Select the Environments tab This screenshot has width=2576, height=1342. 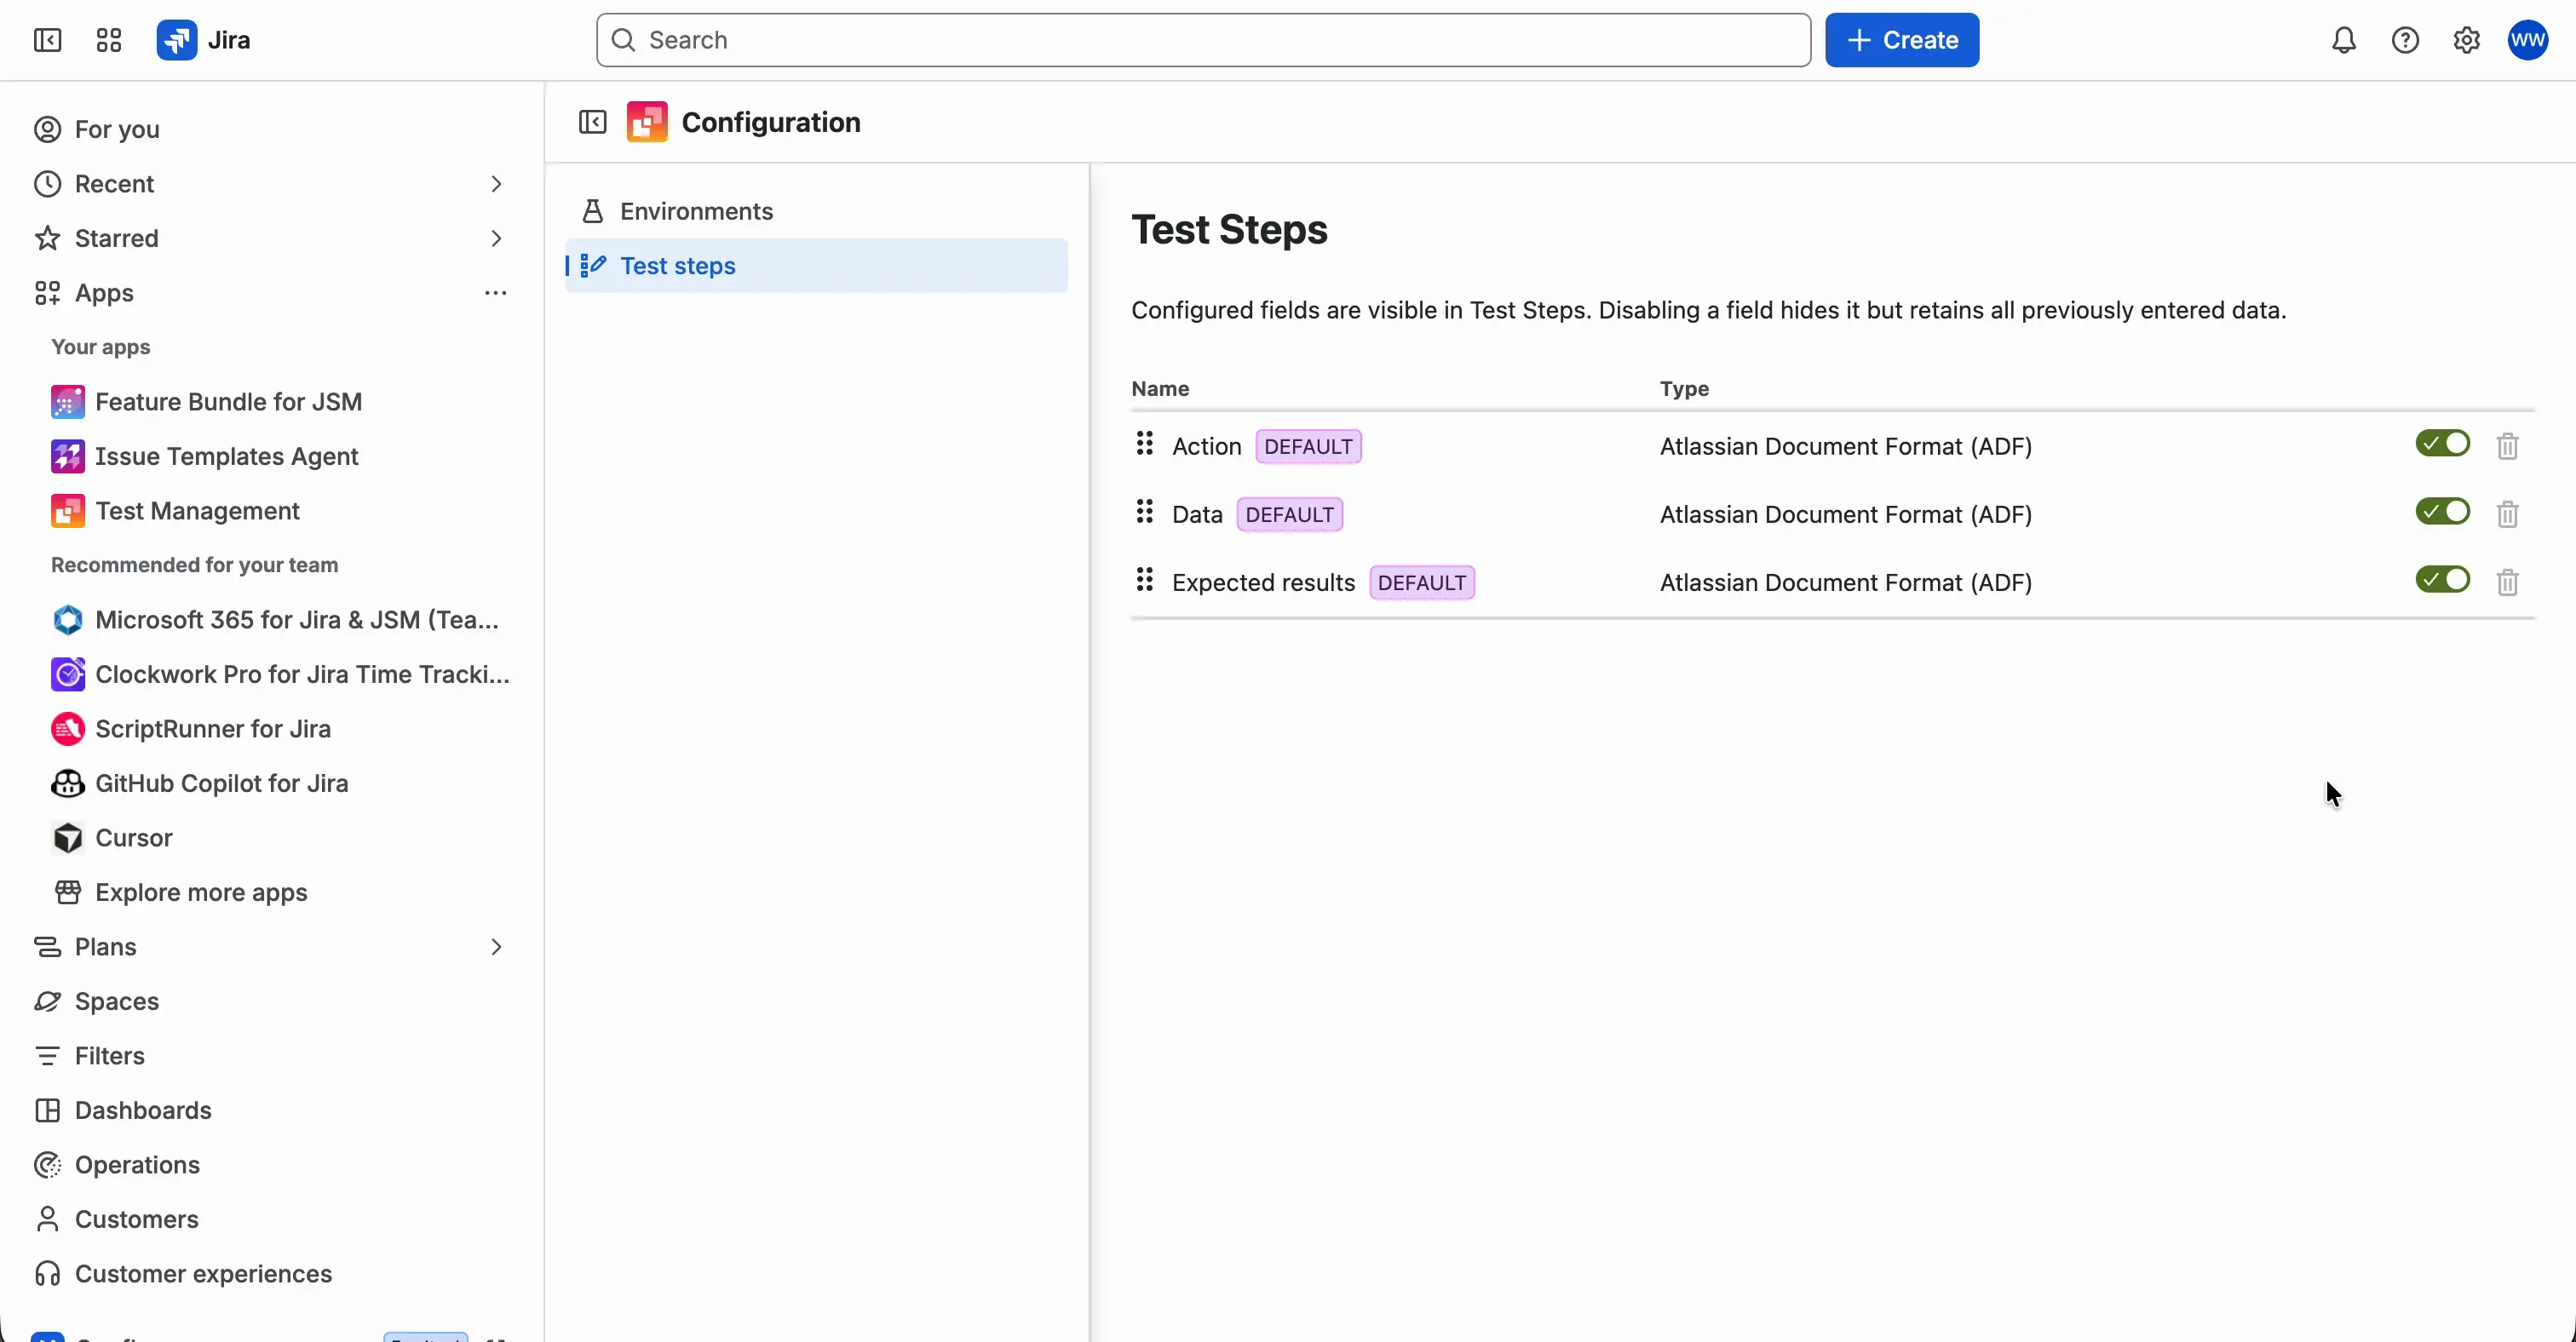tap(816, 211)
